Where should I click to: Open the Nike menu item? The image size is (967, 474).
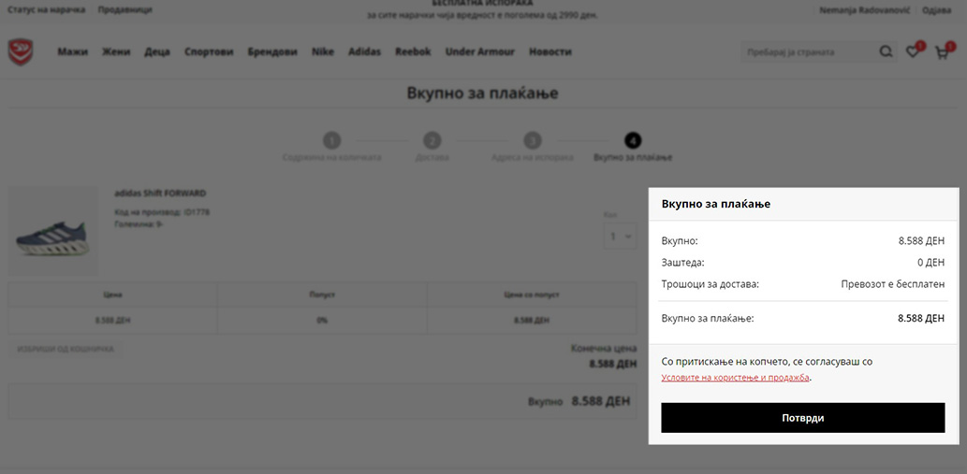pyautogui.click(x=323, y=51)
